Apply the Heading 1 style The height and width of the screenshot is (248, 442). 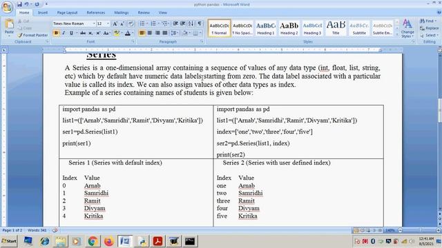(265, 28)
